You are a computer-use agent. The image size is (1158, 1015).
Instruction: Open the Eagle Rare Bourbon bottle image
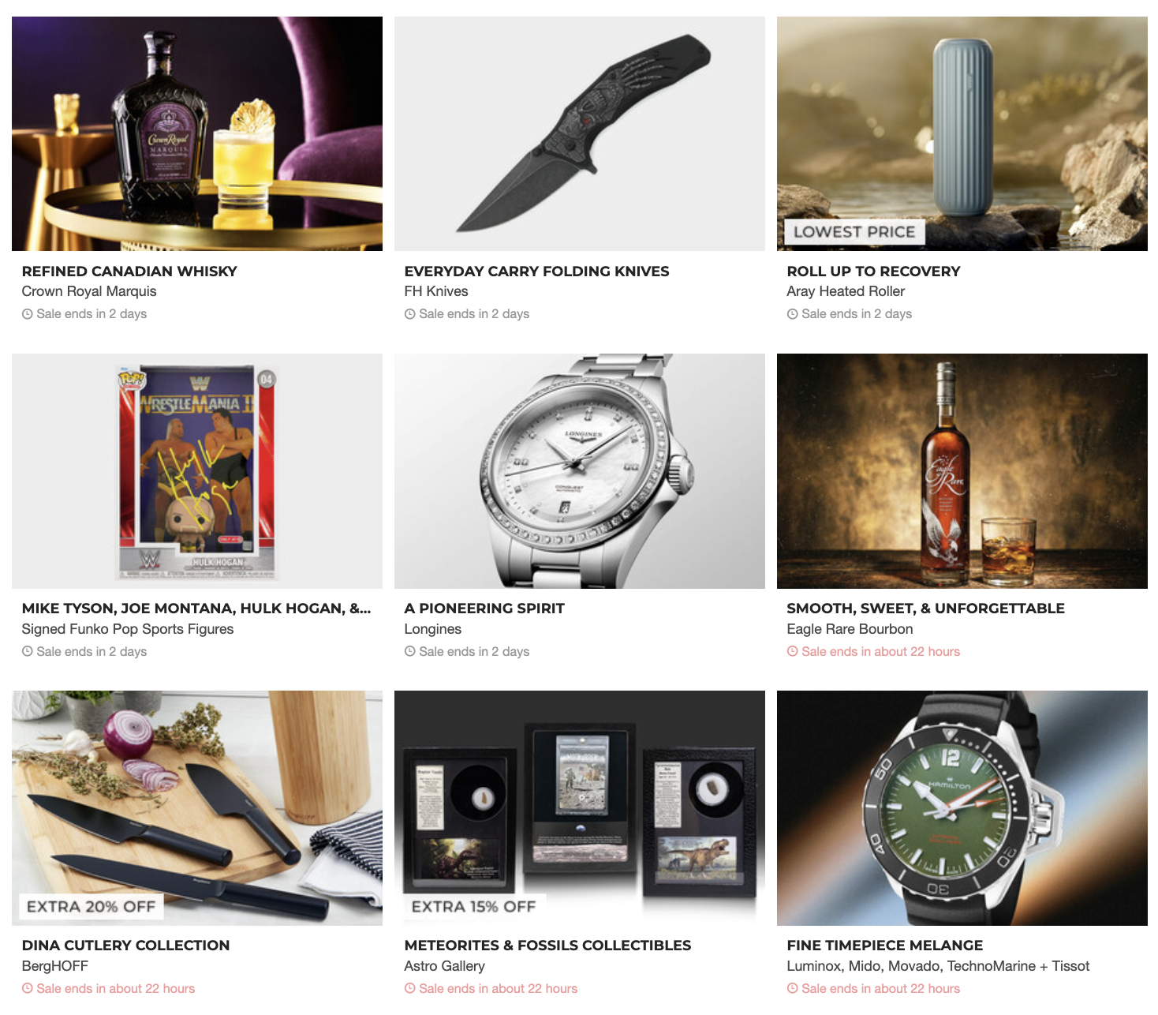962,471
